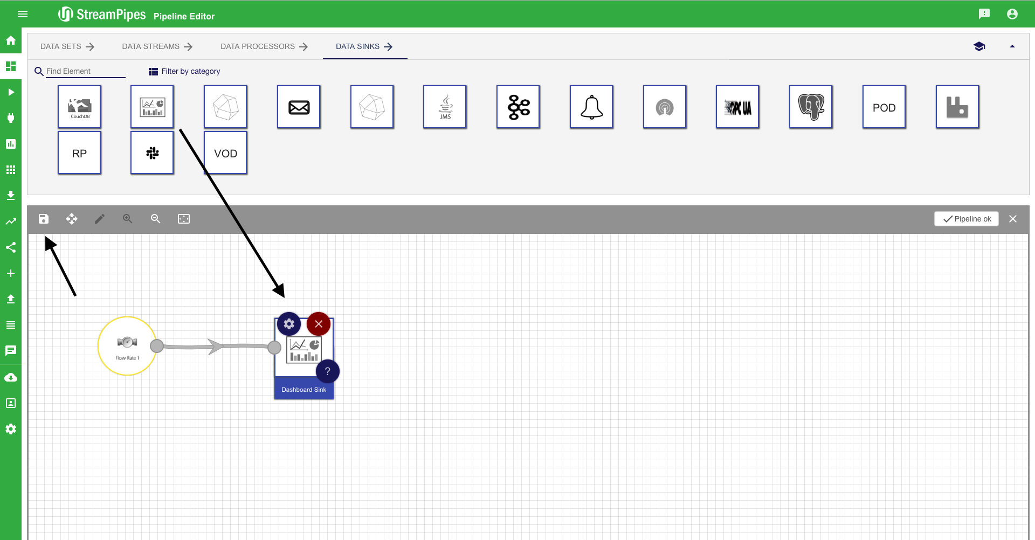Viewport: 1035px width, 540px height.
Task: Open the Filter by category dropdown
Action: coord(184,71)
